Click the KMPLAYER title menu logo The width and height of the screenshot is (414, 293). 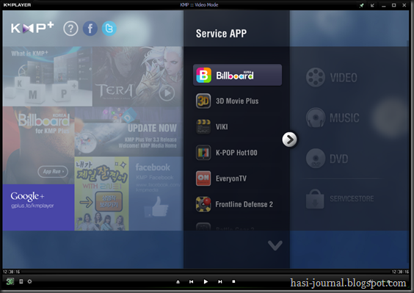tap(17, 5)
